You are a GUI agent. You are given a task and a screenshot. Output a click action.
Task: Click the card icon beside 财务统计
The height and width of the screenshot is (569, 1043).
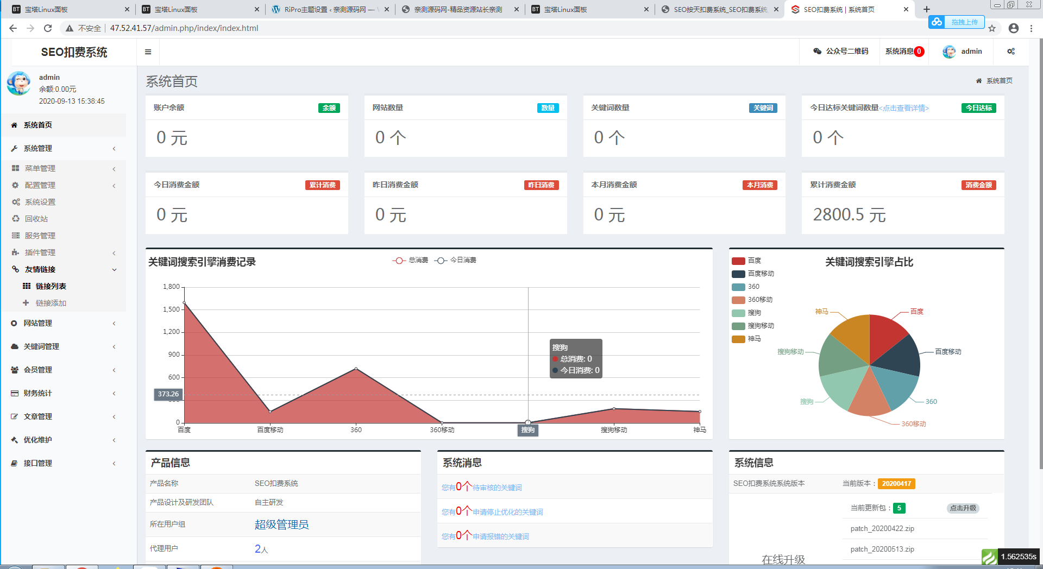point(14,393)
